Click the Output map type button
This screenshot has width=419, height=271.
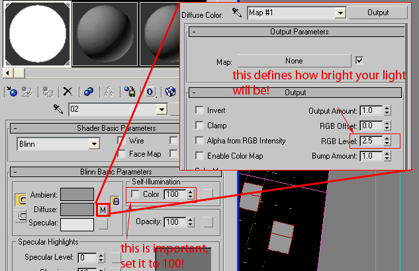377,13
